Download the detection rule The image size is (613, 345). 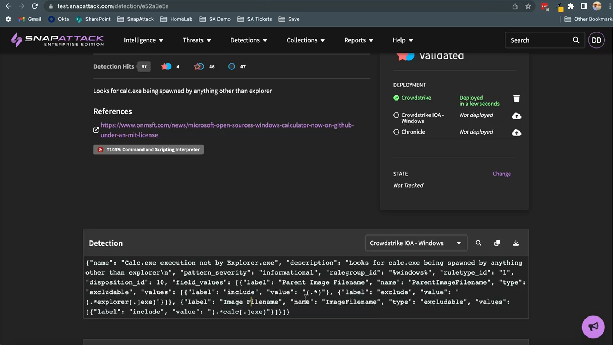516,243
